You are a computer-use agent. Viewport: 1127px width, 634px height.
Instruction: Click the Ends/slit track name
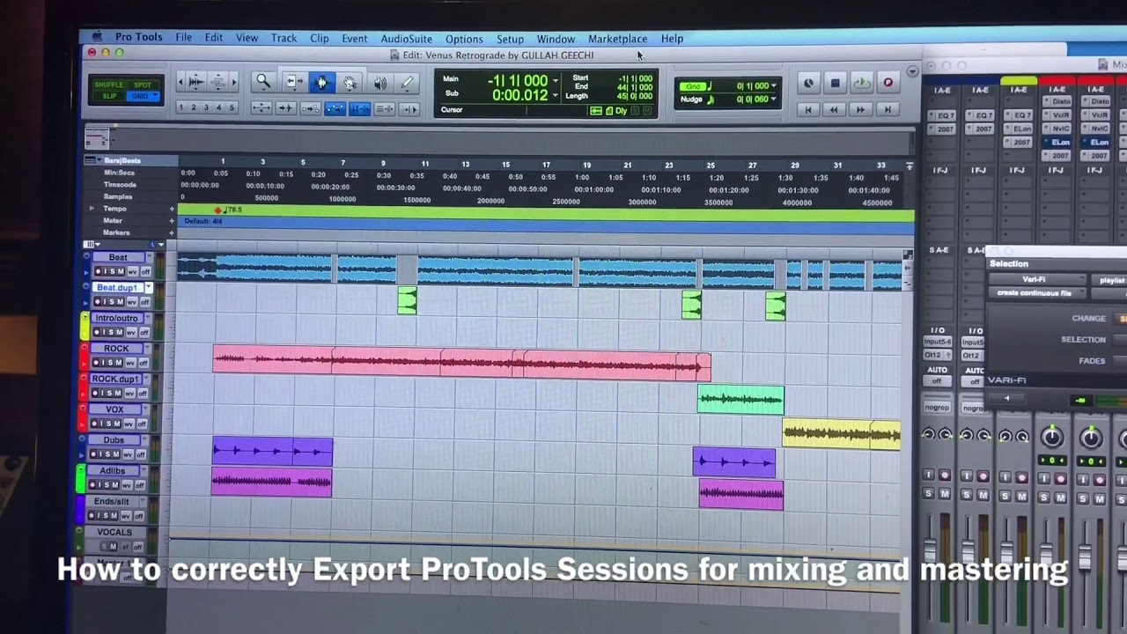coord(112,502)
